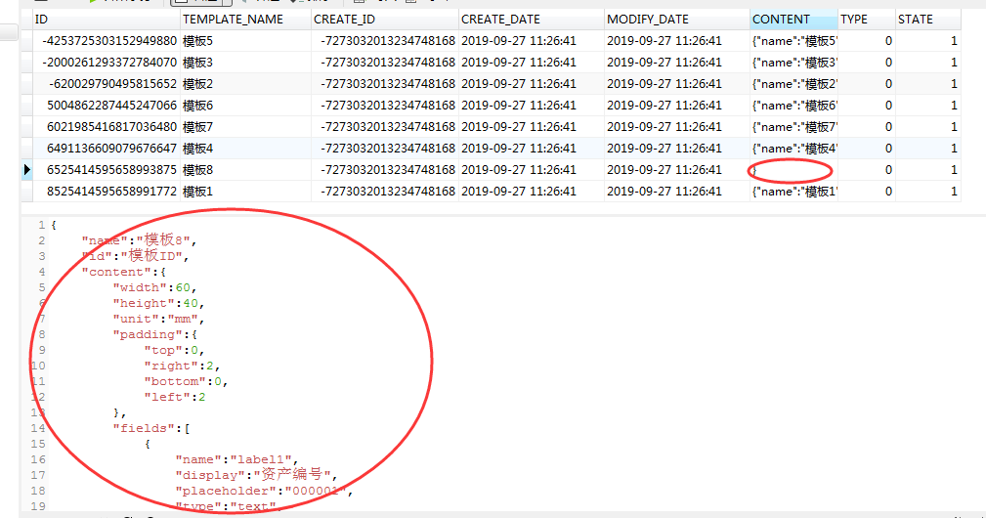Select the CONTENT cell of the 模板2 row

793,84
